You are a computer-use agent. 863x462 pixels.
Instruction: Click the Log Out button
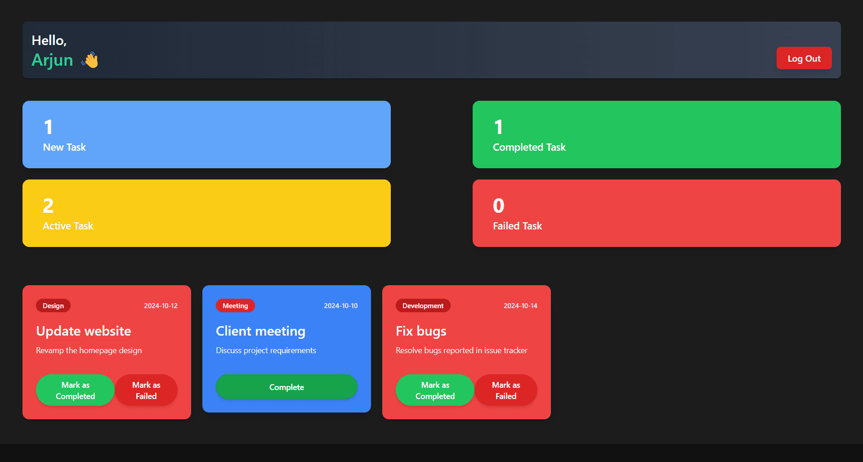[804, 58]
